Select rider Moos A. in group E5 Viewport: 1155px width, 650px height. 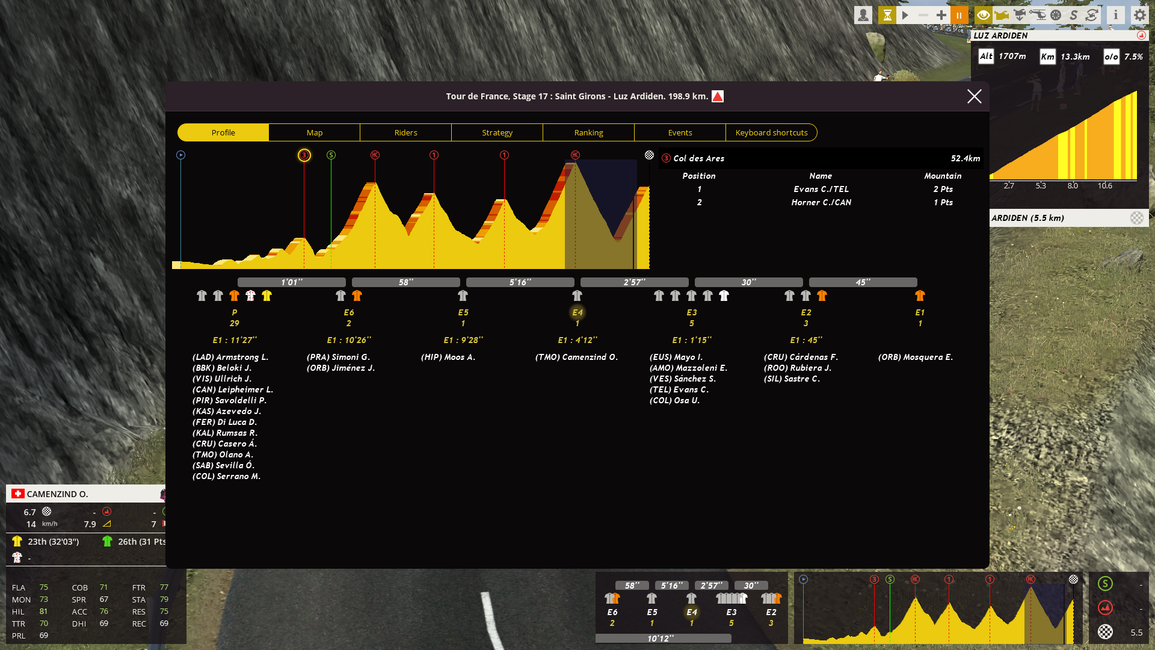click(x=448, y=357)
